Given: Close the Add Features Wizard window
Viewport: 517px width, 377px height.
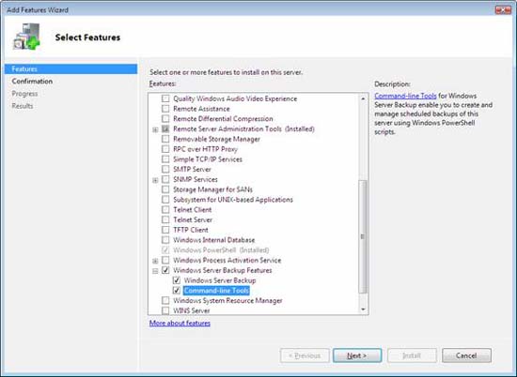Looking at the screenshot, I should (x=503, y=10).
